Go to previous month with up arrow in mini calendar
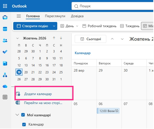This screenshot has width=154, height=129. point(54,38)
